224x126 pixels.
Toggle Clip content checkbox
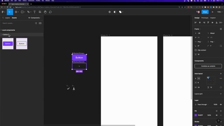point(196,50)
